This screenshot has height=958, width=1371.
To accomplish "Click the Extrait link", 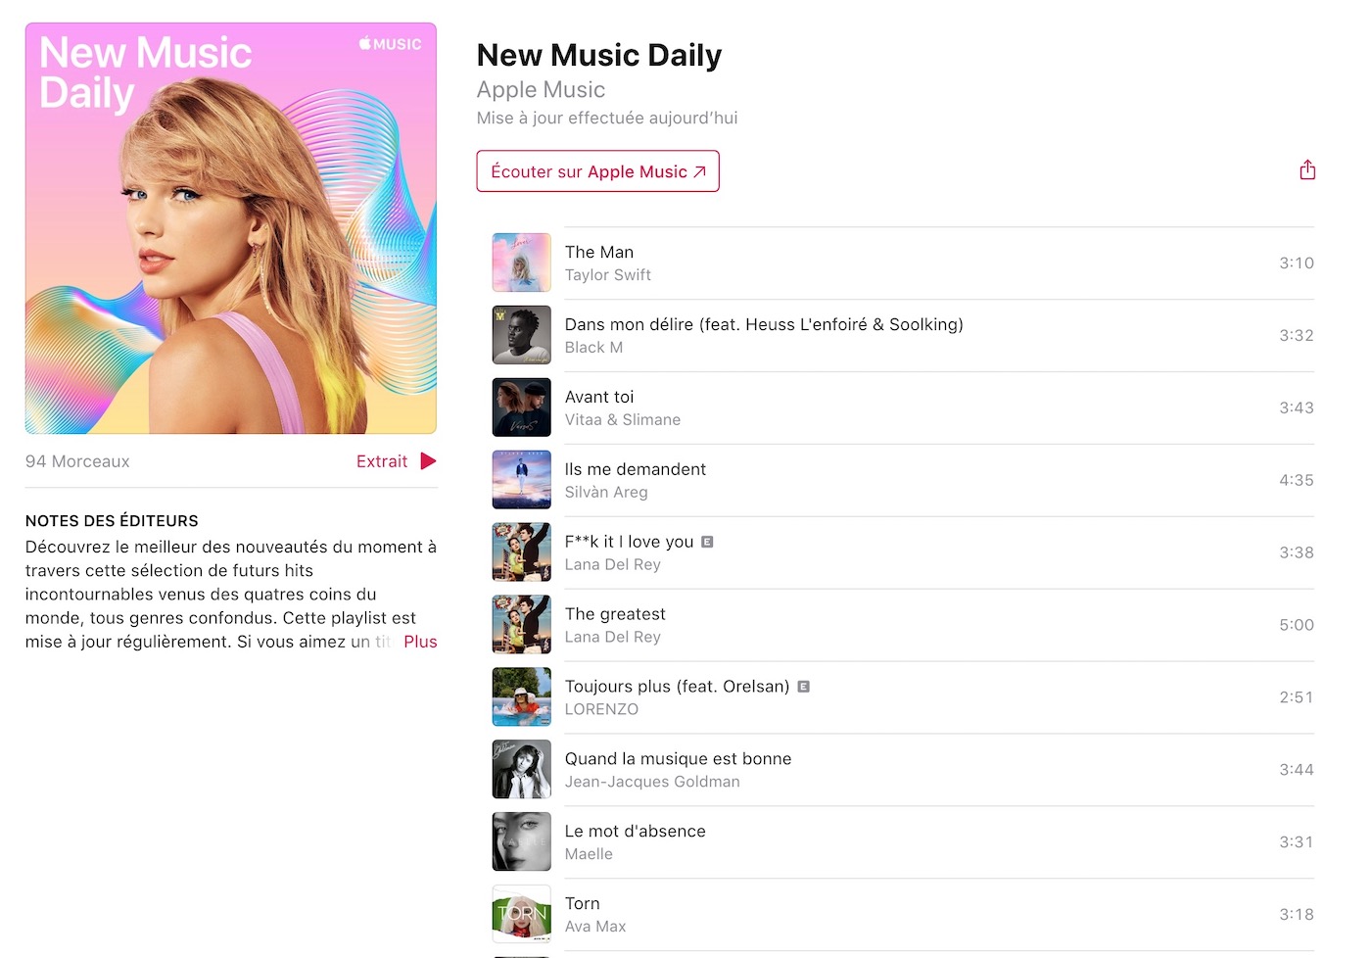I will (x=382, y=461).
